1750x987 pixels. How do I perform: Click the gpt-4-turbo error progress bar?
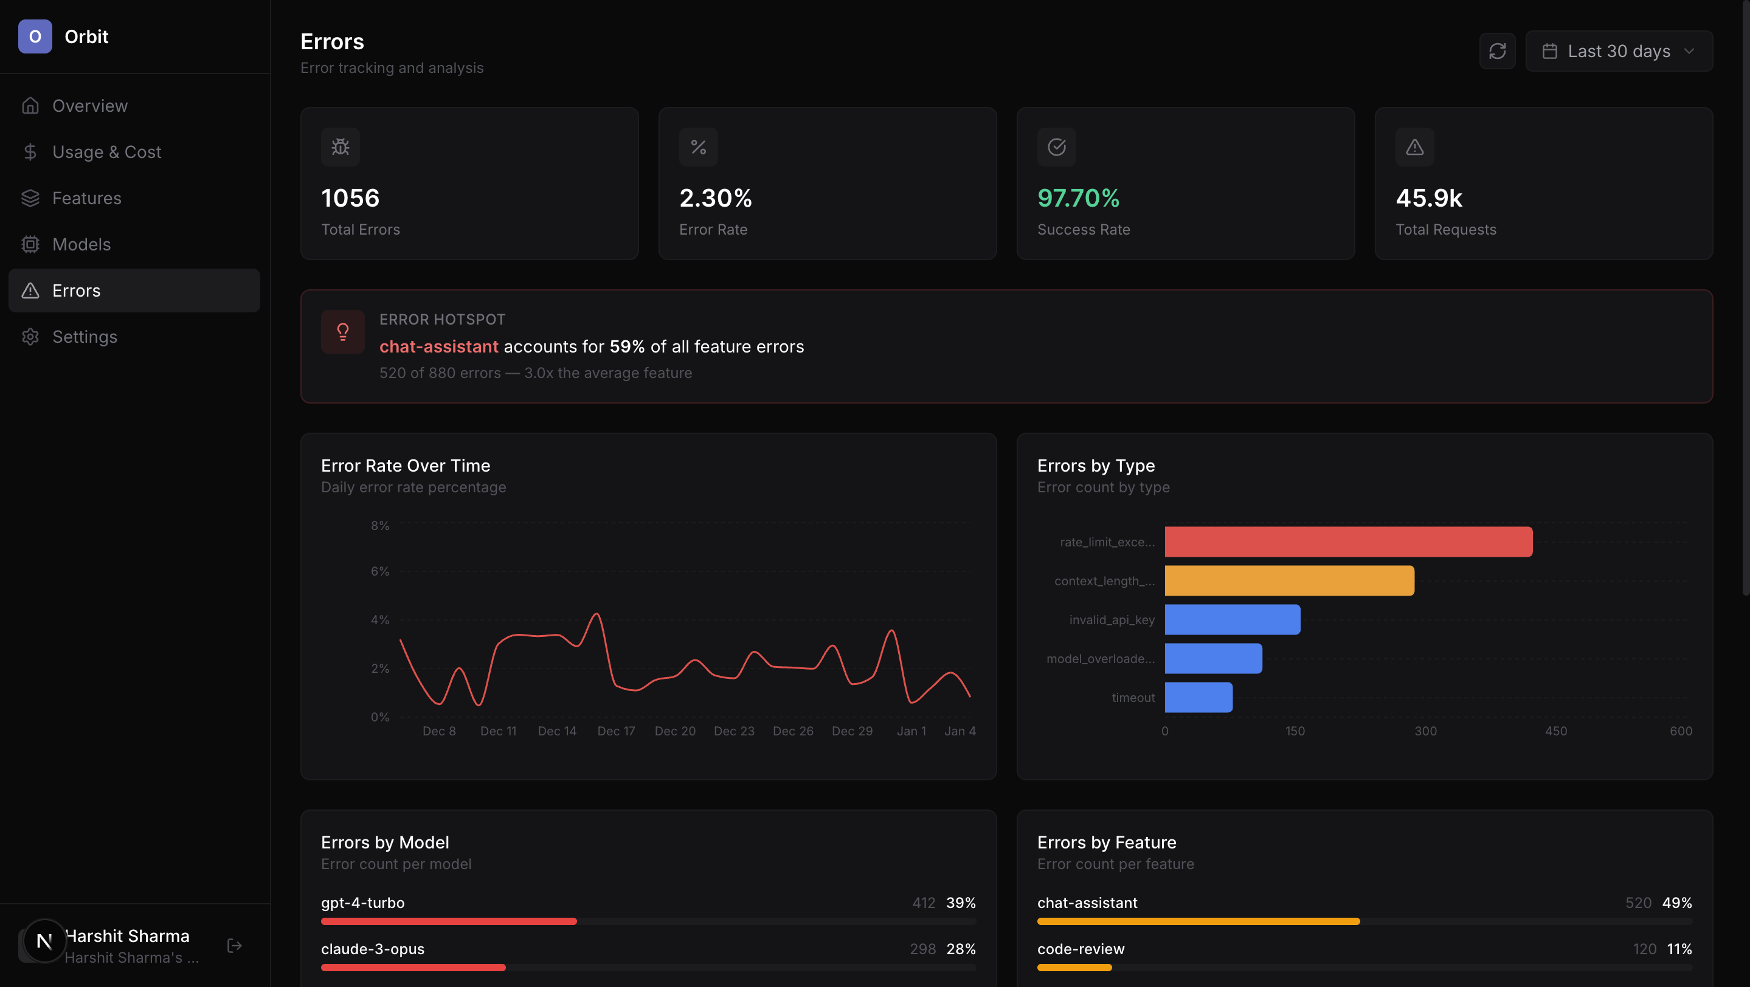click(448, 921)
